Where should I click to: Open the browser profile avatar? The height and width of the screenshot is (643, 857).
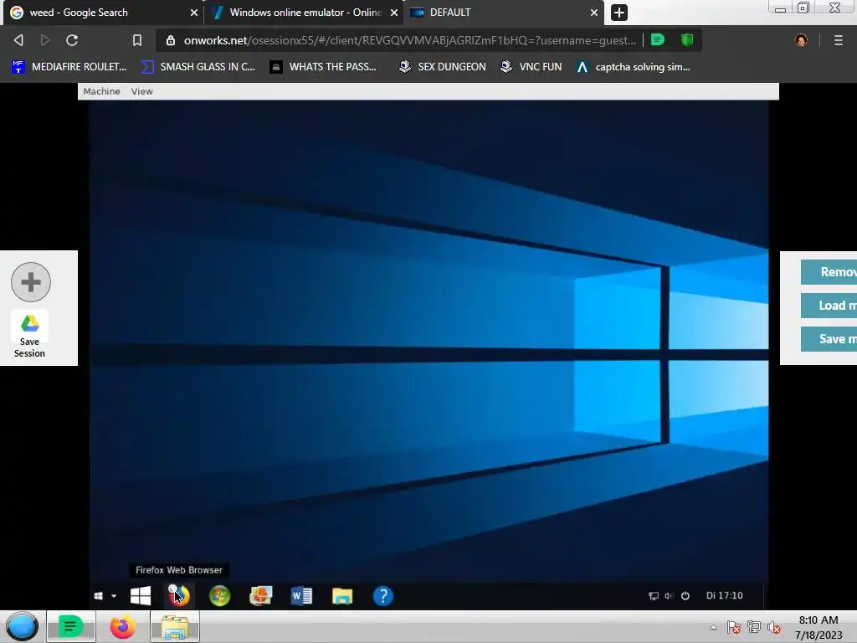point(801,40)
